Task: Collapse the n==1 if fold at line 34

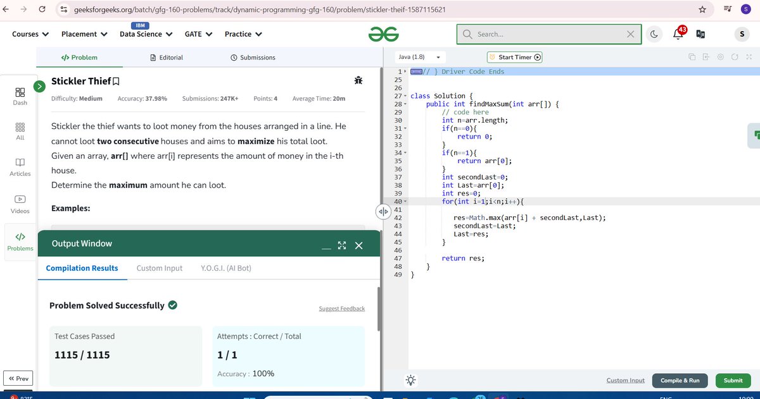Action: click(406, 153)
